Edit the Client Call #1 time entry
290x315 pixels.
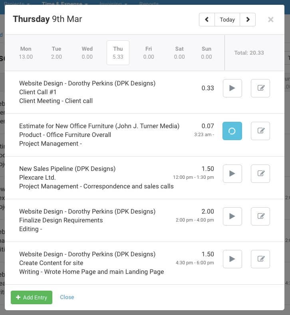coord(260,88)
